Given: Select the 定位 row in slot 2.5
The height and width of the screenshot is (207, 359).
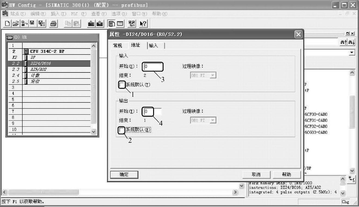Looking at the screenshot, I should tap(48, 81).
